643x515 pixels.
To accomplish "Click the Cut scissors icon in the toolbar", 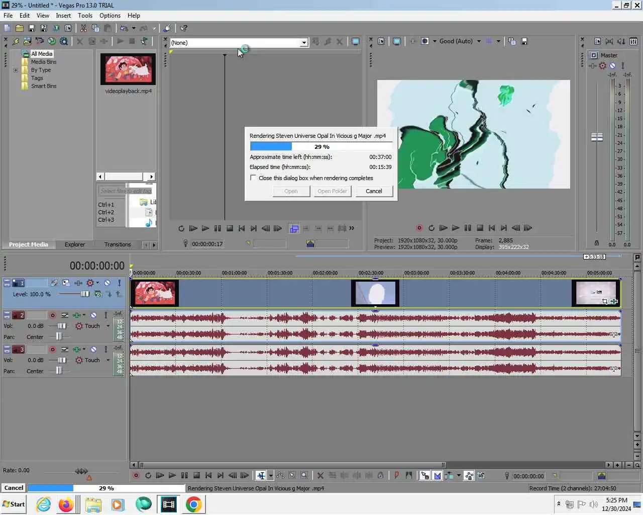I will [x=83, y=29].
